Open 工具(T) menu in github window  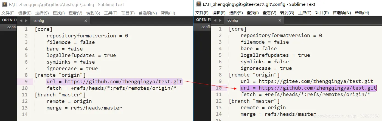pos(111,13)
